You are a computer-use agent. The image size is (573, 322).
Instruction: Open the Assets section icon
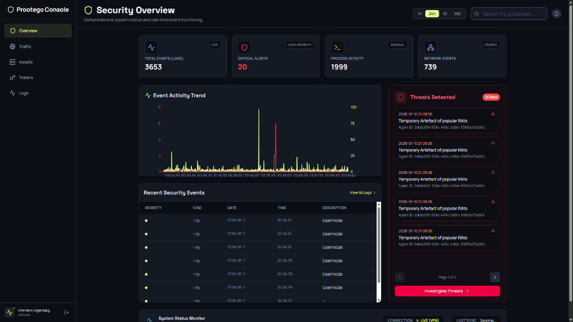[13, 62]
